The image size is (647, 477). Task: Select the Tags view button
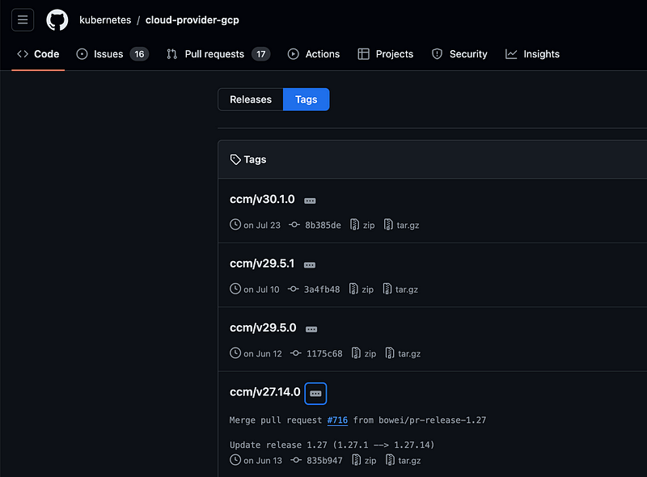click(307, 99)
